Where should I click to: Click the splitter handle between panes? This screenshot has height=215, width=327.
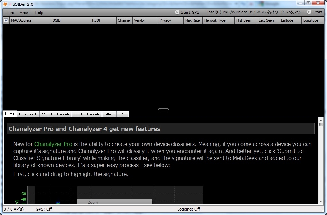tap(163, 109)
